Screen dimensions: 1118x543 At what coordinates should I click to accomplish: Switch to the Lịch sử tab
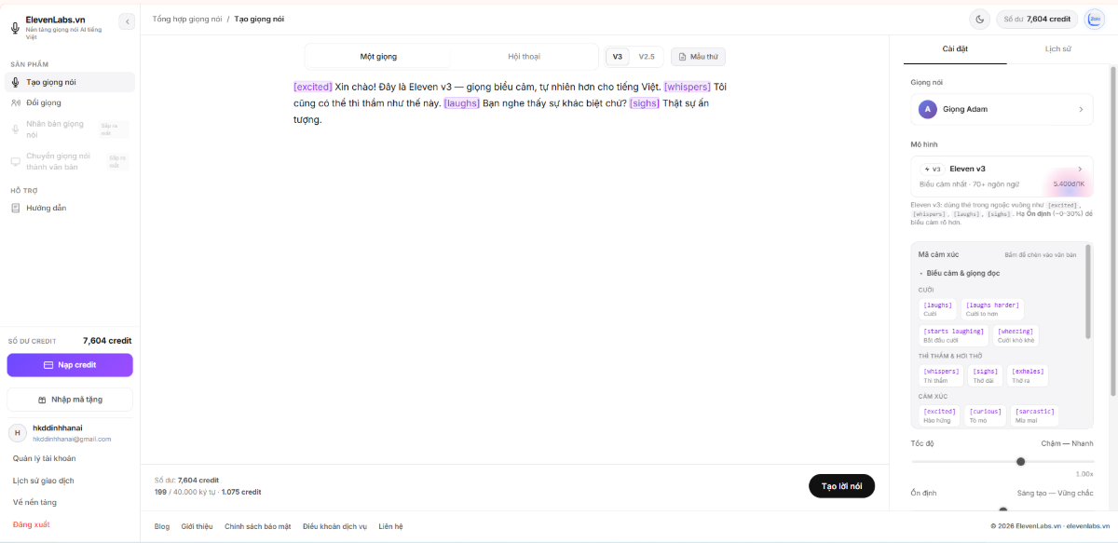pyautogui.click(x=1058, y=48)
